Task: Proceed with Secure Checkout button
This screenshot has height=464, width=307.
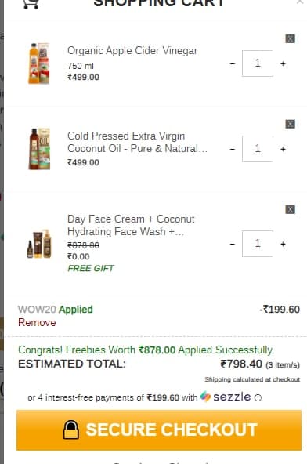Action: 159,430
